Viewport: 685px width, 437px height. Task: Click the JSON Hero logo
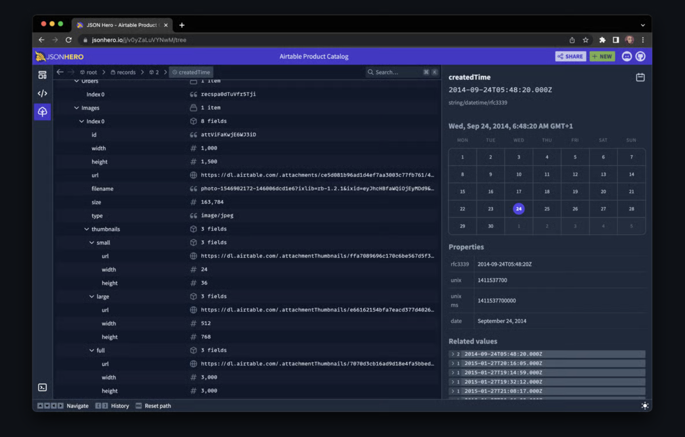(x=60, y=56)
